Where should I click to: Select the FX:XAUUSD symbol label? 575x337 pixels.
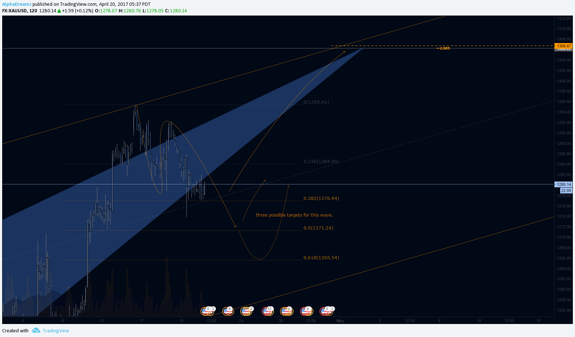pos(14,10)
